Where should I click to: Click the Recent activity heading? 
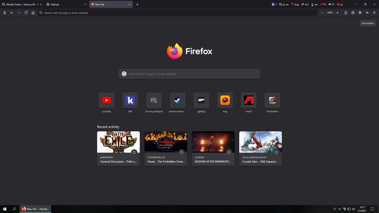108,127
